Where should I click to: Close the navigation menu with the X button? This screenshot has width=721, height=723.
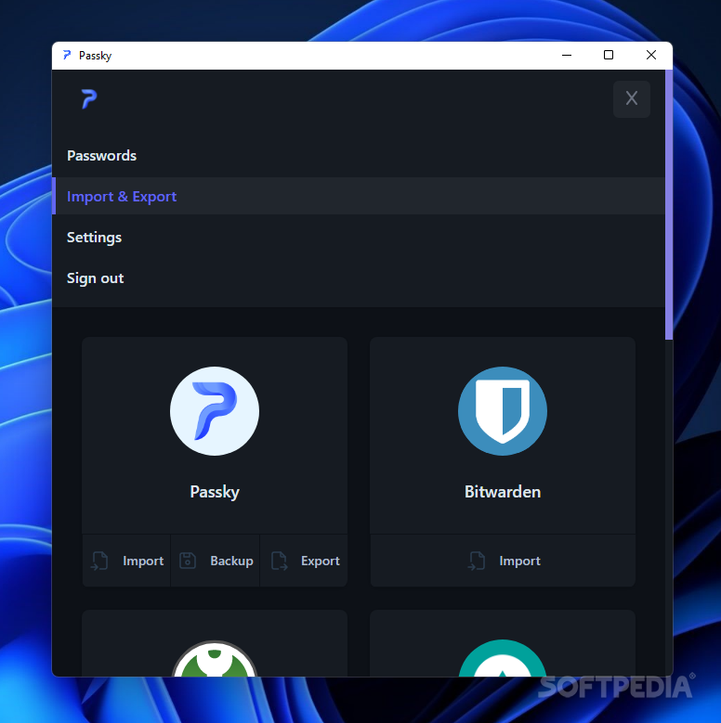pos(632,98)
